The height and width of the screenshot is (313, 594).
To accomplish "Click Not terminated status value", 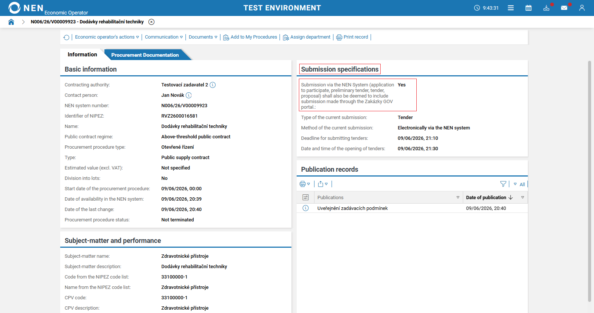I will click(x=178, y=220).
